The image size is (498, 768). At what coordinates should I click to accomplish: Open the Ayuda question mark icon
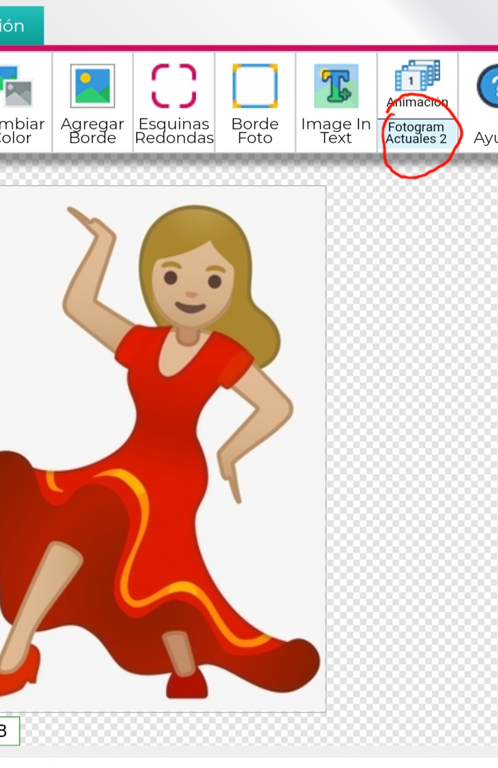488,86
